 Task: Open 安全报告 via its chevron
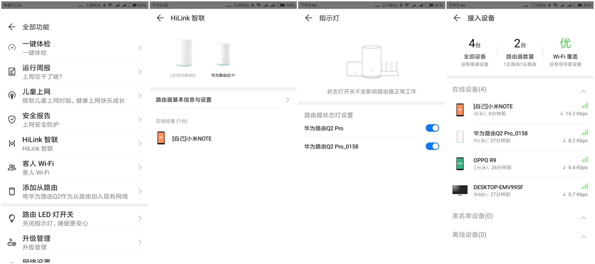140,120
